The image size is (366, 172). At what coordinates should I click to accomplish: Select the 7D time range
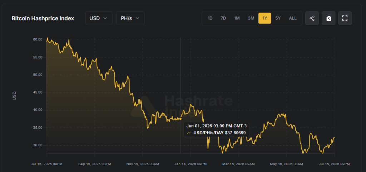[223, 18]
